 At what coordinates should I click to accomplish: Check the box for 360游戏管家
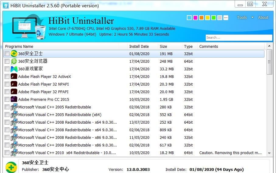[7, 69]
